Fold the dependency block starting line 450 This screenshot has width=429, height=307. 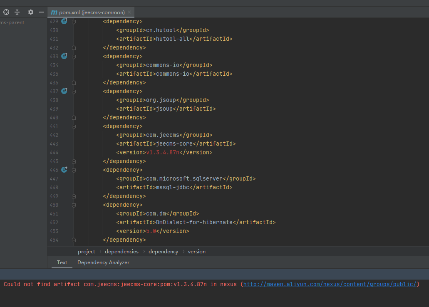point(74,205)
